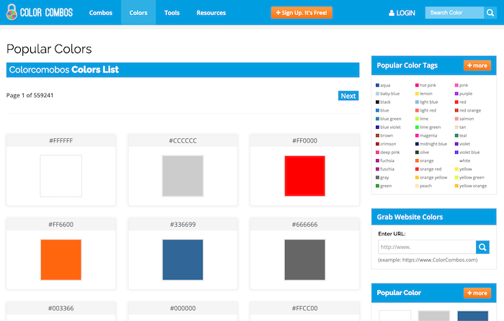This screenshot has width=504, height=321.
Task: Click the search magnifier icon in header
Action: click(489, 13)
